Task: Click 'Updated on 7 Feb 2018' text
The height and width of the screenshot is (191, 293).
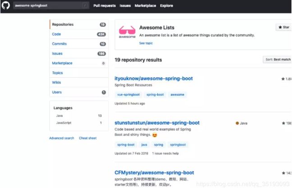Action: 131,154
